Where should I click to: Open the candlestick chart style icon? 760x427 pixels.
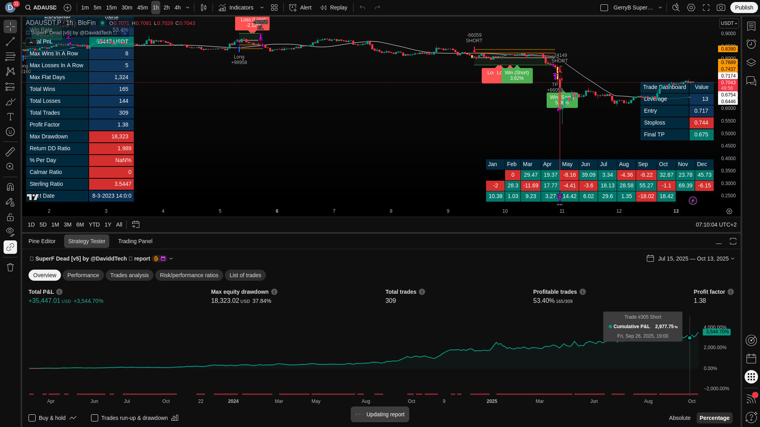click(x=203, y=8)
